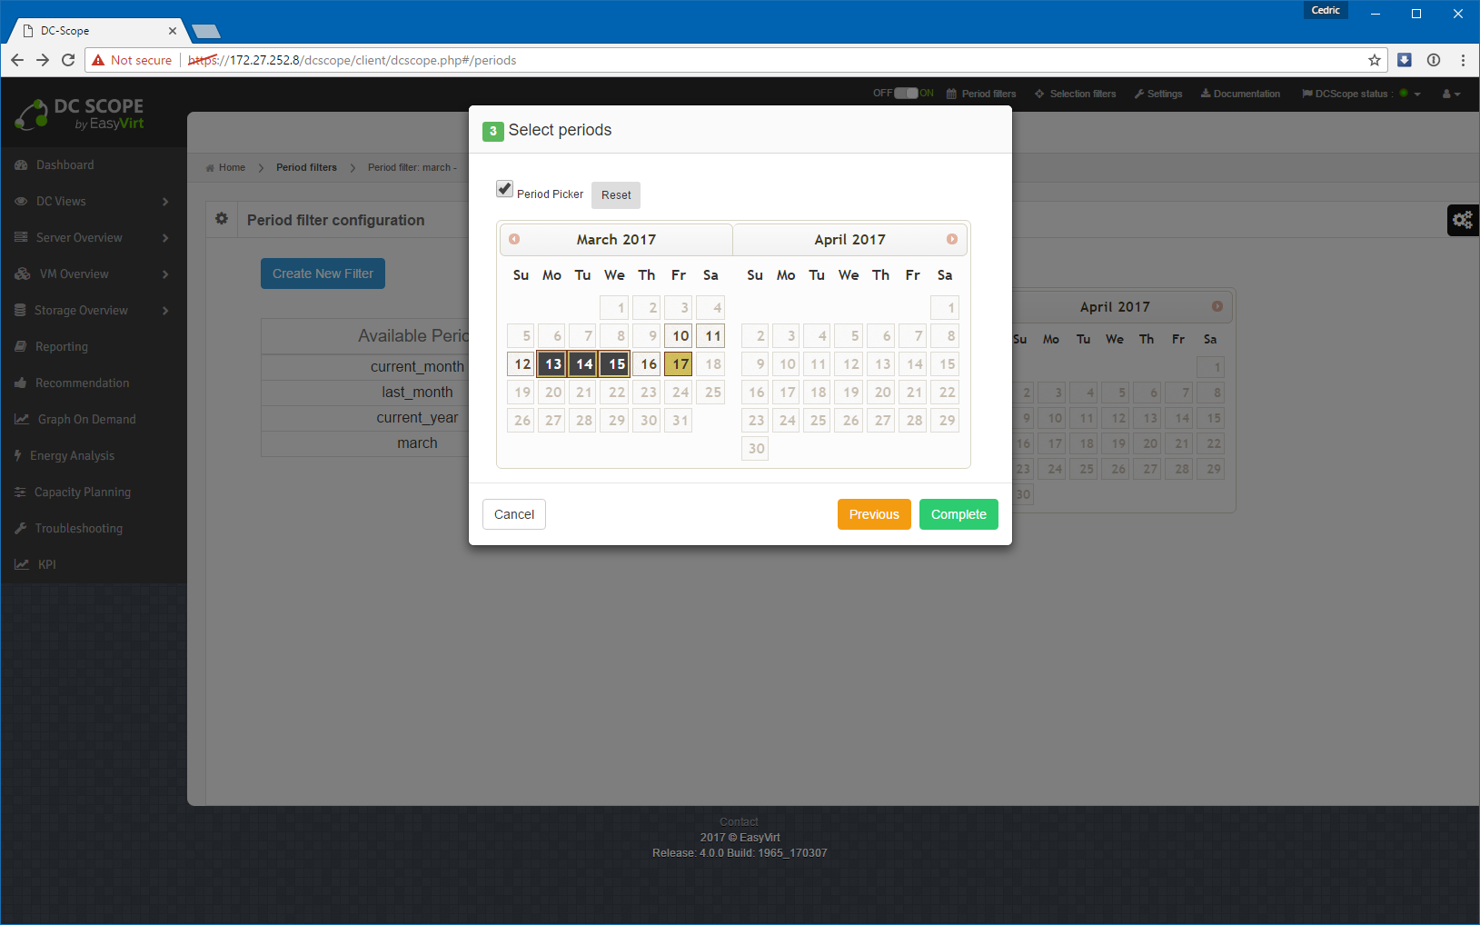1480x925 pixels.
Task: Click the Dashboard sidebar icon
Action: coord(21,165)
